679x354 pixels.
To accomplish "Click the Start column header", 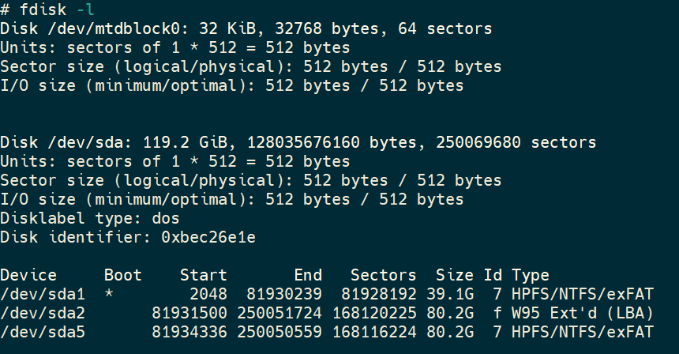I will [x=204, y=275].
